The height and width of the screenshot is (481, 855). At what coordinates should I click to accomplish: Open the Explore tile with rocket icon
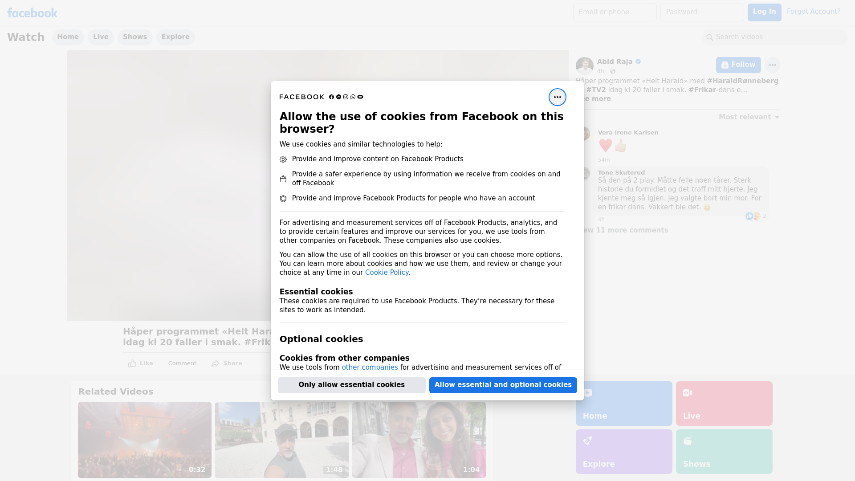[623, 451]
